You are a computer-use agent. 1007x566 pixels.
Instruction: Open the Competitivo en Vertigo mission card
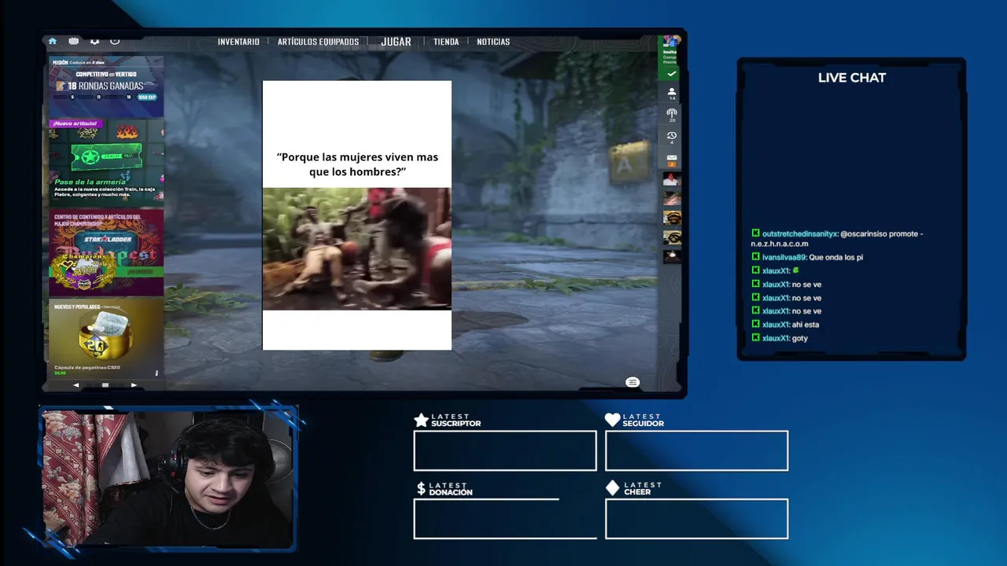pos(106,86)
